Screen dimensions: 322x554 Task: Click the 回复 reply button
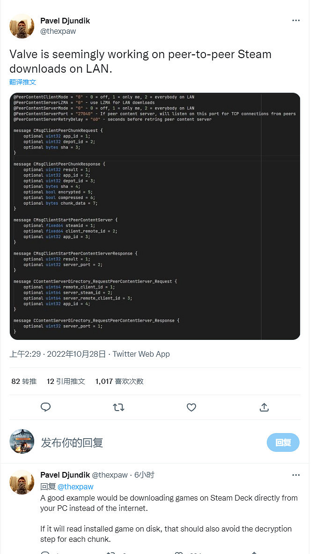tap(283, 442)
